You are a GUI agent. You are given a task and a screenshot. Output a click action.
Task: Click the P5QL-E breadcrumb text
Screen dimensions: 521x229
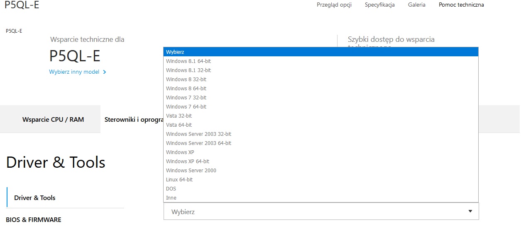14,31
